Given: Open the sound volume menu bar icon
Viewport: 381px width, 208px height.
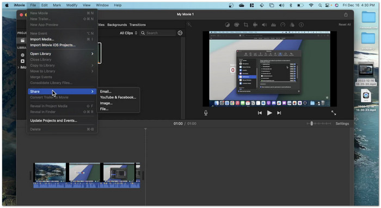Looking at the screenshot, I should (281, 5).
